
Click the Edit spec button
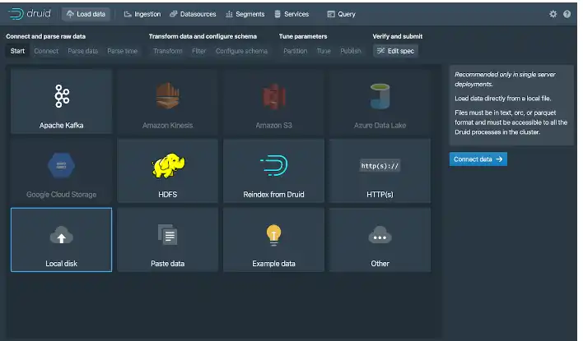(x=395, y=51)
